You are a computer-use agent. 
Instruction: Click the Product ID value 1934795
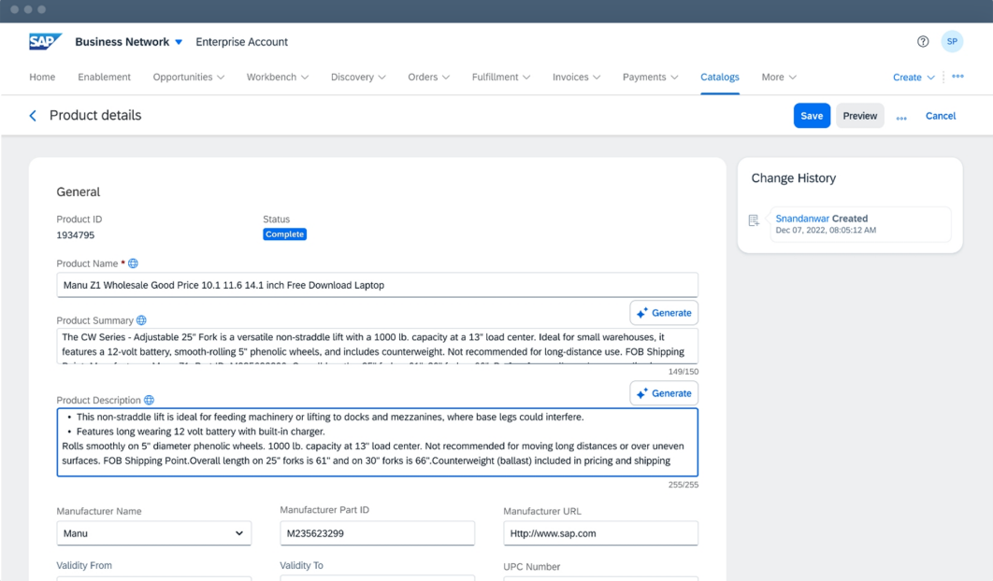coord(76,234)
